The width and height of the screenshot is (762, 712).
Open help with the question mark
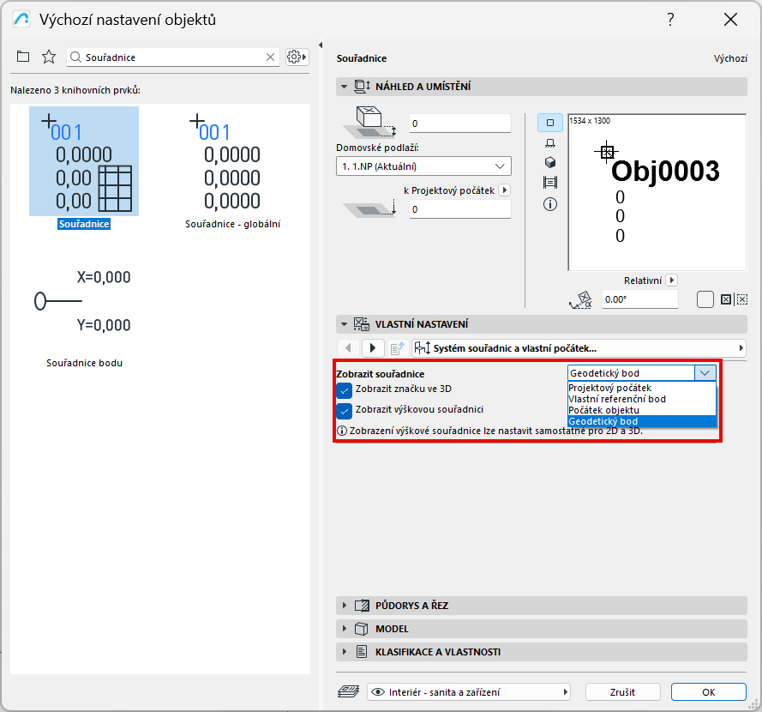pos(670,20)
